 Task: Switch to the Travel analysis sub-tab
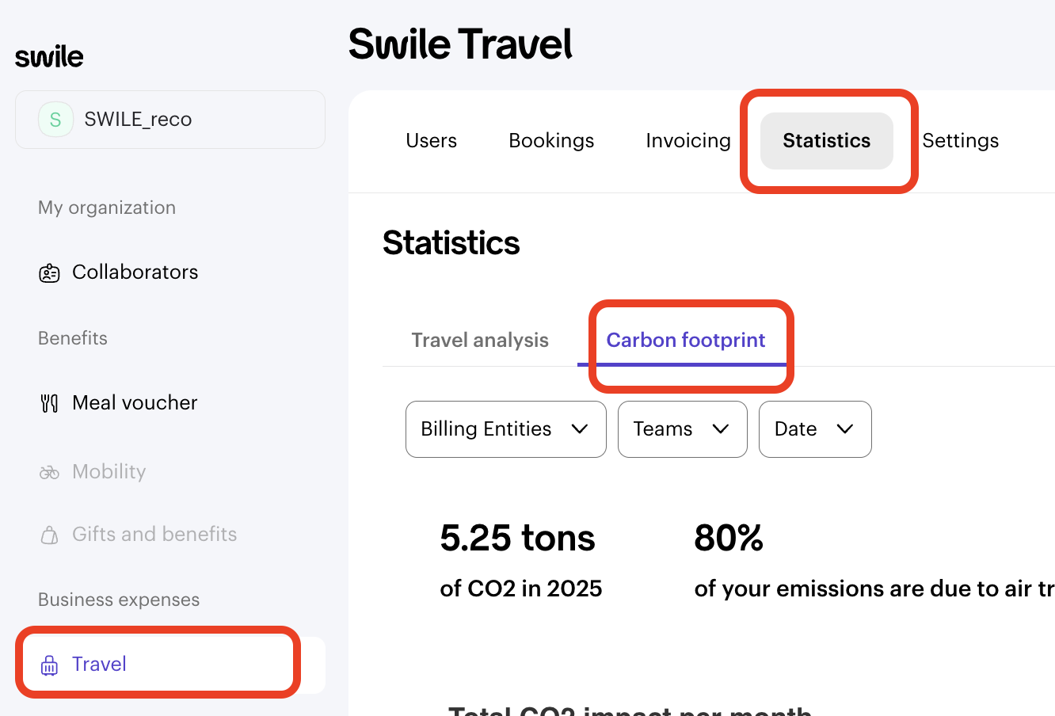click(480, 341)
